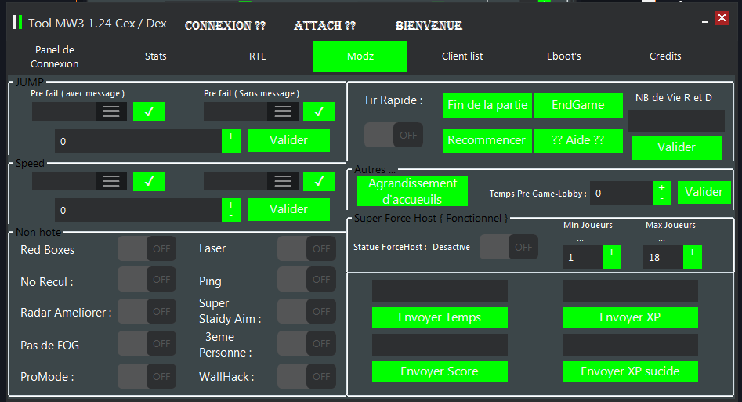This screenshot has height=402, width=742.
Task: Click Envoyer Score button
Action: point(440,371)
